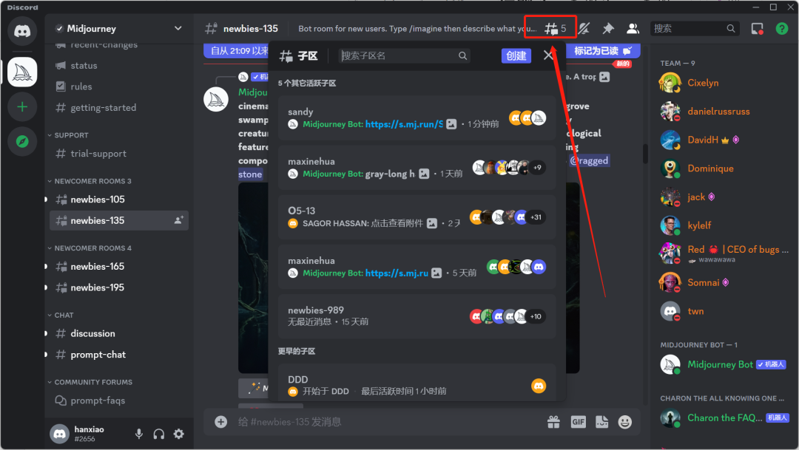Open Charon the FAQ bot profile
Screen dimensions: 799x450
723,418
